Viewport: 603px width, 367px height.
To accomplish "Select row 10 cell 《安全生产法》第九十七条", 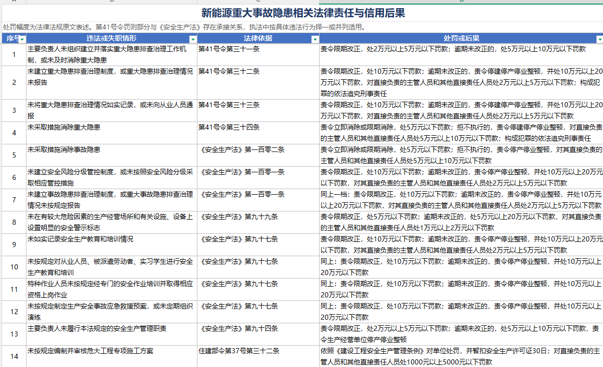I will click(x=258, y=267).
